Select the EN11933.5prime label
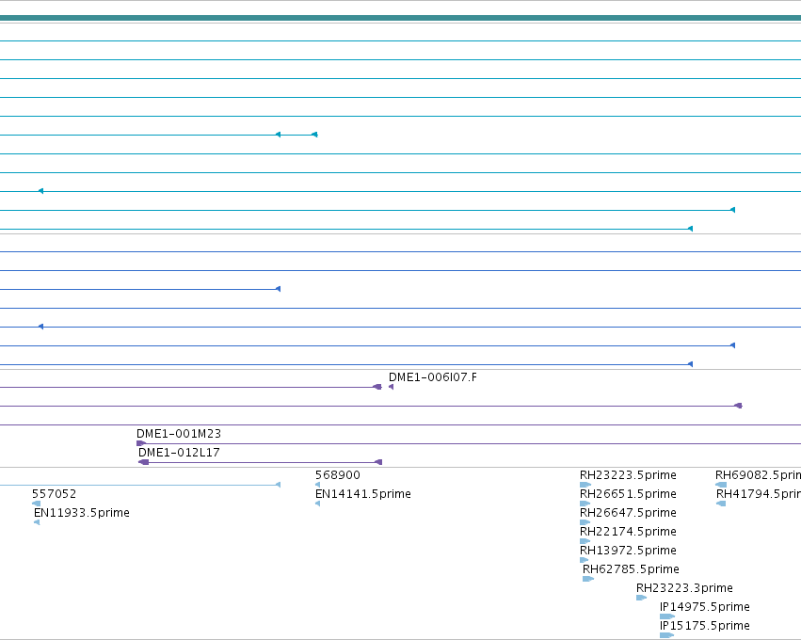 [82, 513]
